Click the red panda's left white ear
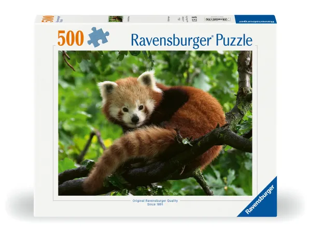This screenshot has width=311, height=232. click(107, 89)
